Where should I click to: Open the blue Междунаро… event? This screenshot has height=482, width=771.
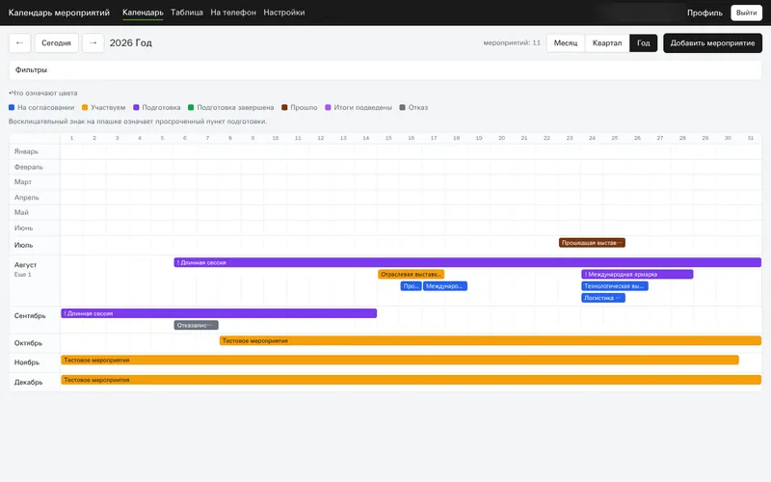(x=445, y=286)
